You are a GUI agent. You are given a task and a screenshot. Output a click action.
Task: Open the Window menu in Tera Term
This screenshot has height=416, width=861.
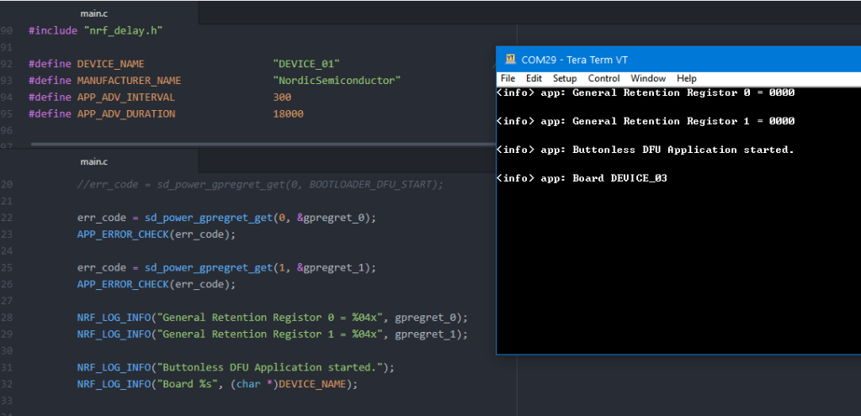coord(648,78)
